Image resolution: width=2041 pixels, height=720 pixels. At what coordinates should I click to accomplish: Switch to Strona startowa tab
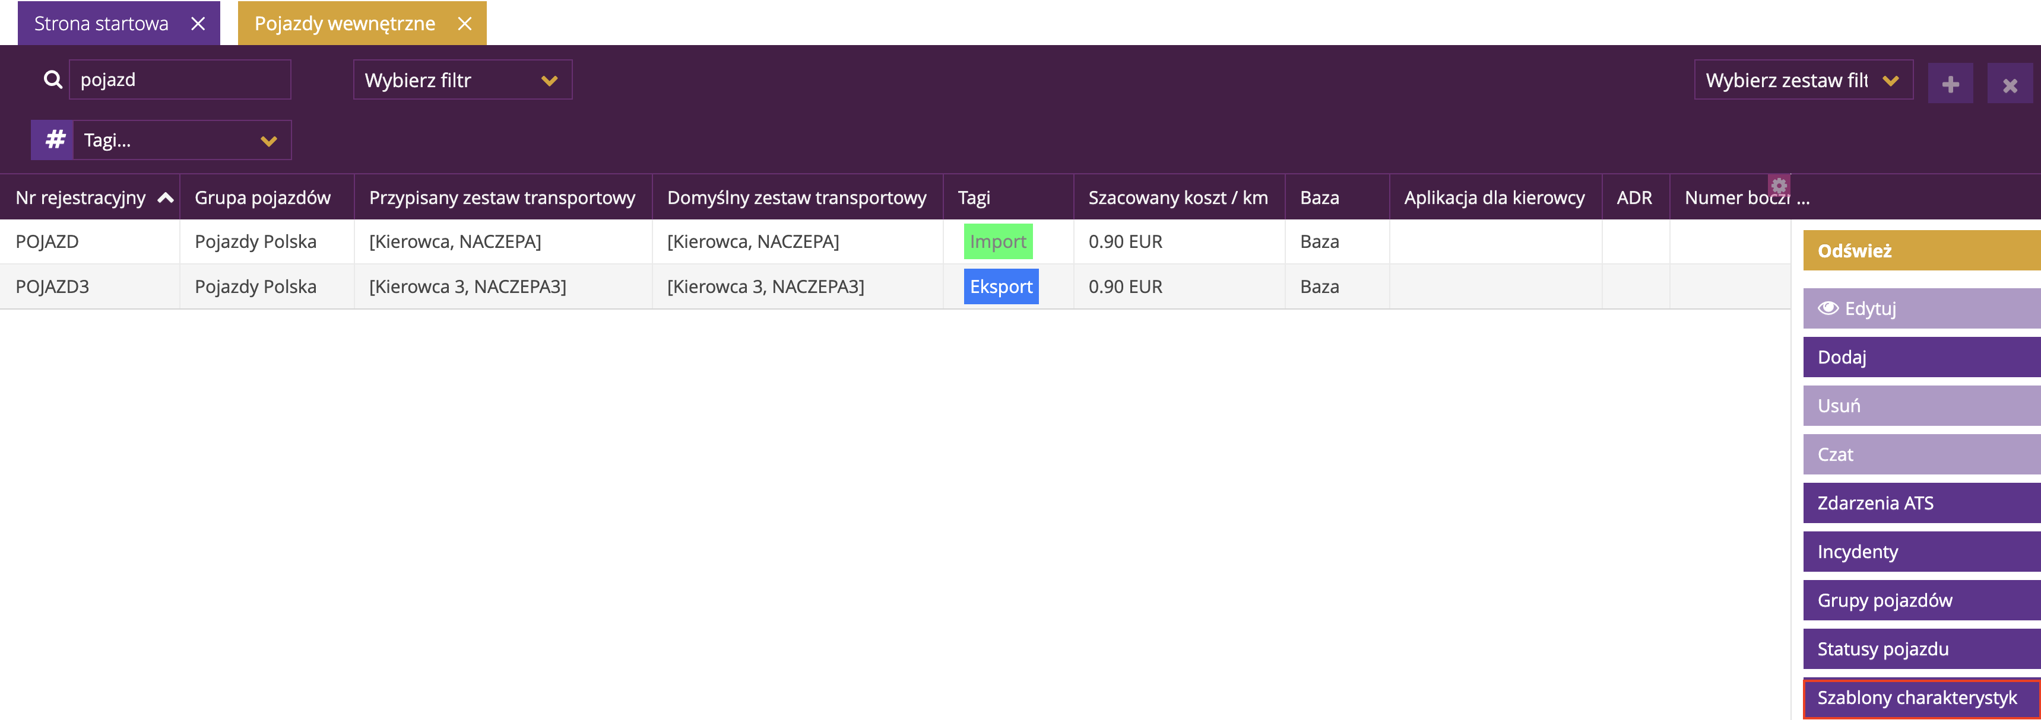tap(102, 24)
